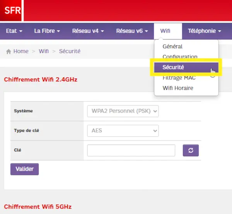
Task: Open the Téléphonie menu
Action: [x=205, y=31]
